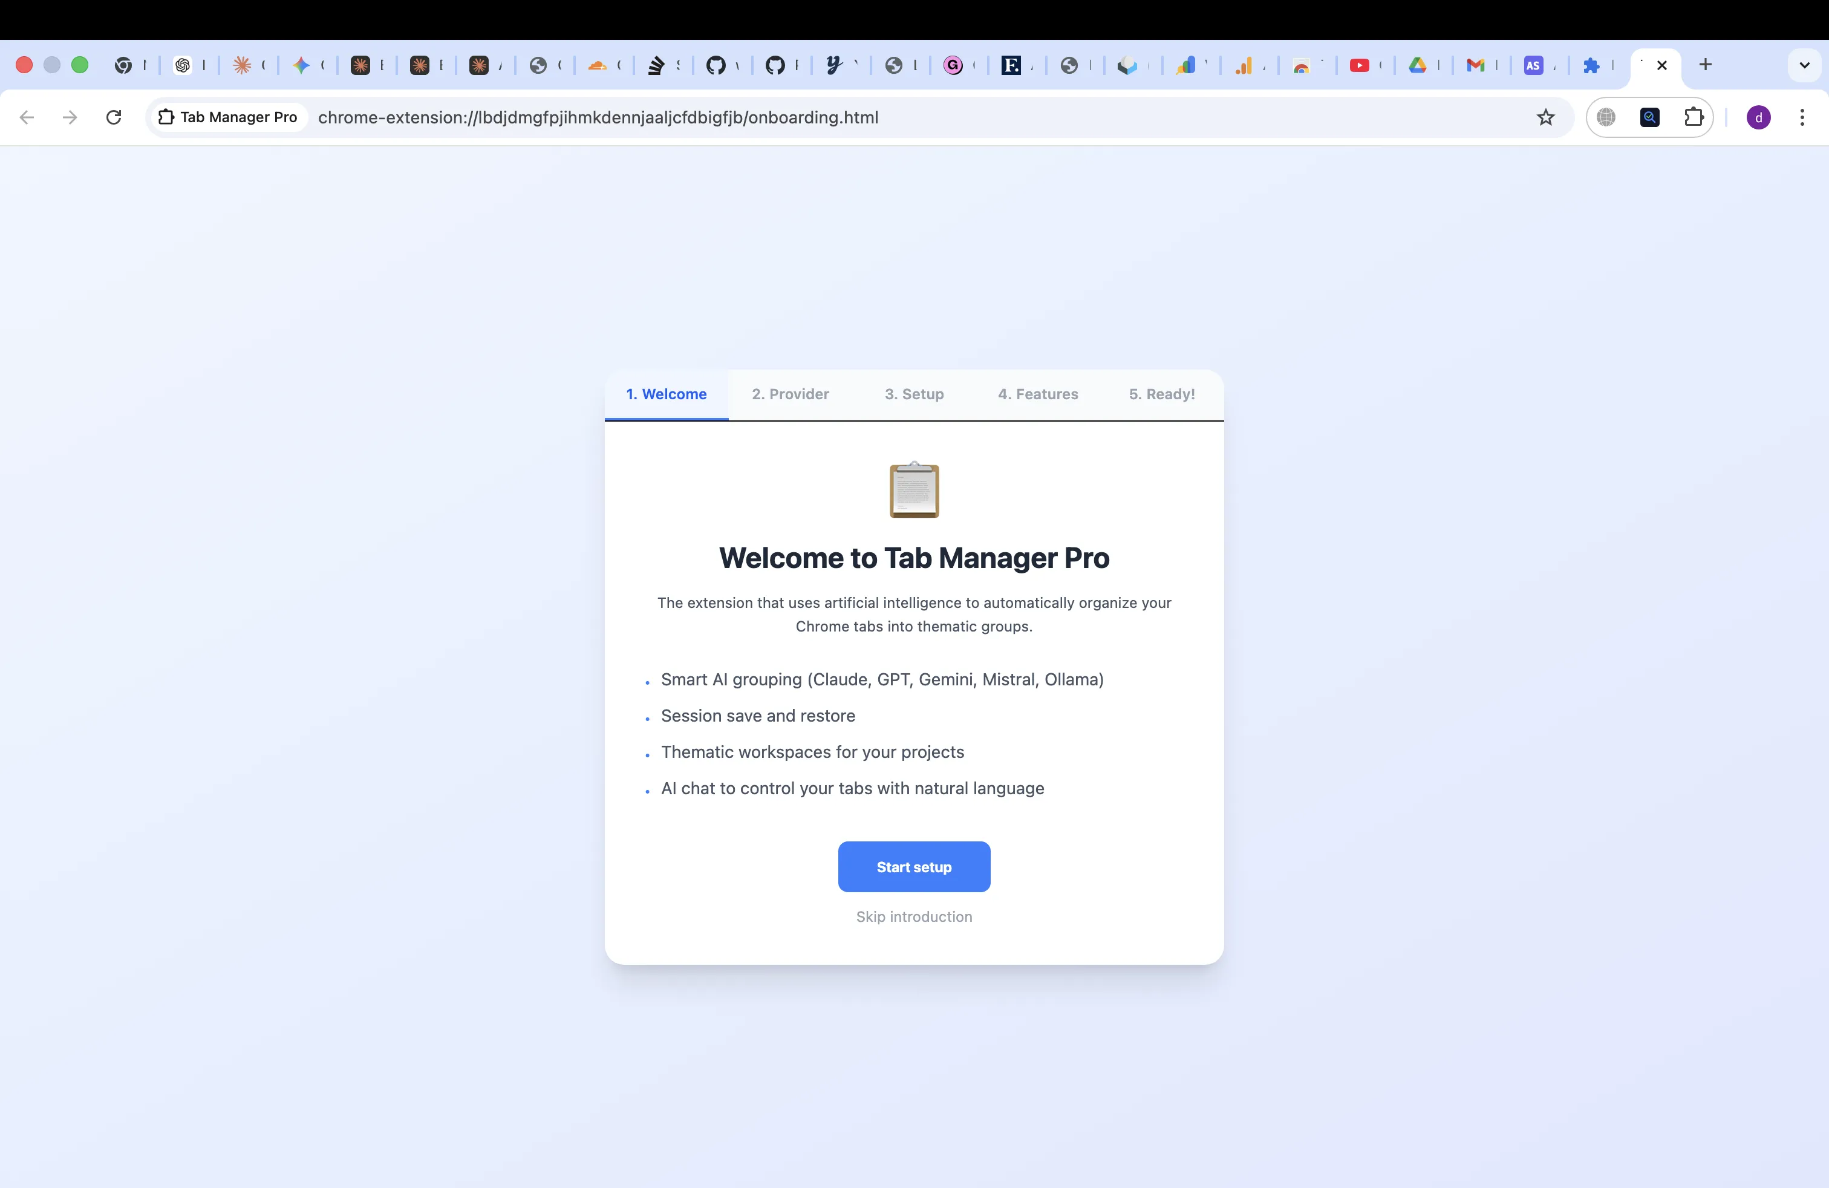Image resolution: width=1829 pixels, height=1188 pixels.
Task: Select the '5. Ready!' step tab
Action: pos(1161,394)
